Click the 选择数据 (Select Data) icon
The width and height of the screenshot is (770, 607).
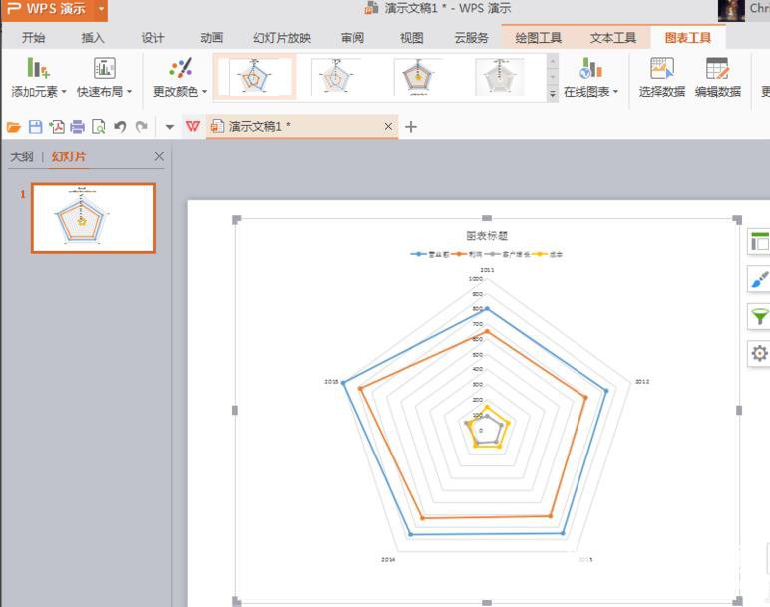coord(662,69)
